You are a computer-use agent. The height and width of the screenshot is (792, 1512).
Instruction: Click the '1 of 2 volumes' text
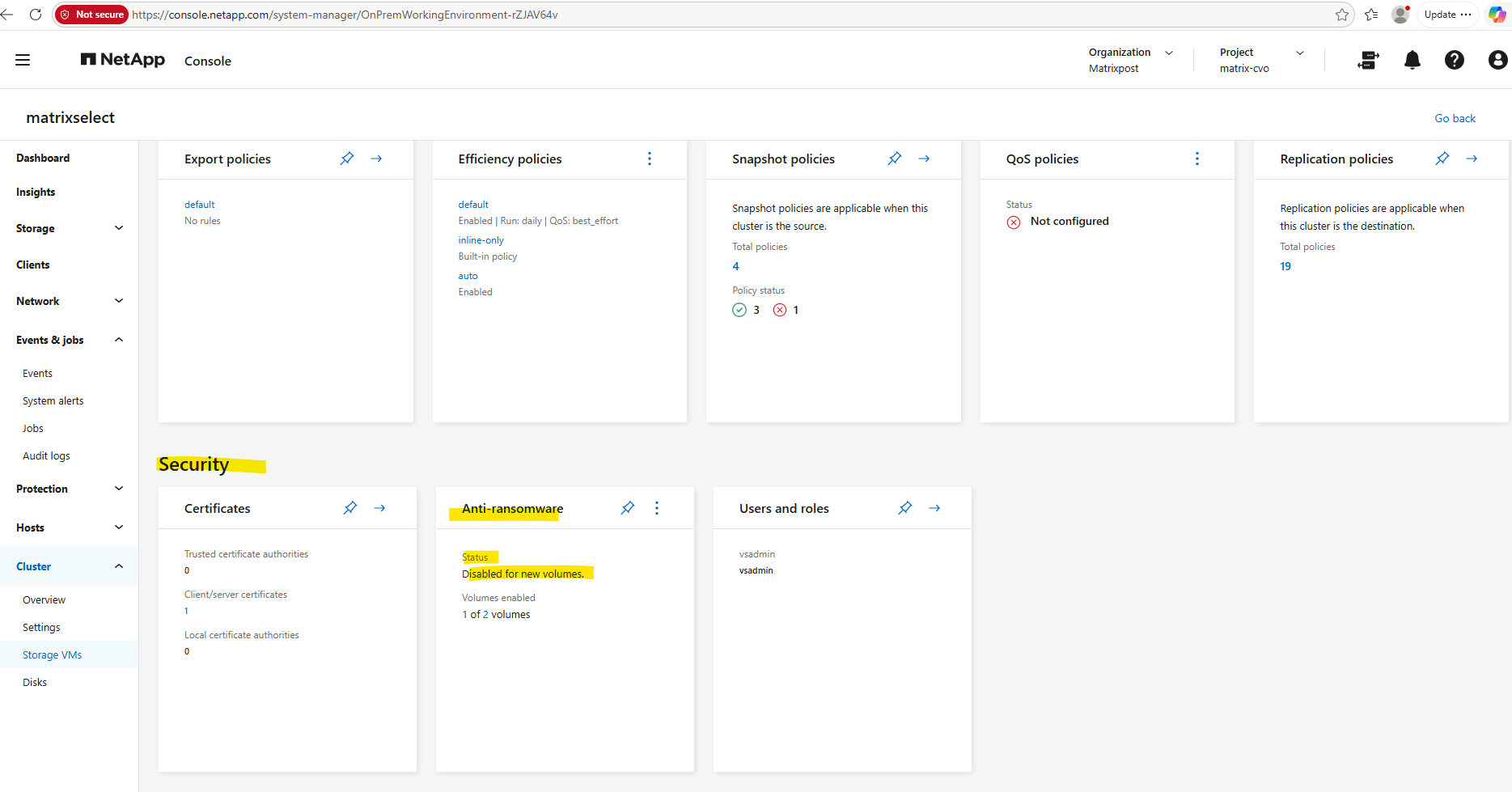point(497,615)
